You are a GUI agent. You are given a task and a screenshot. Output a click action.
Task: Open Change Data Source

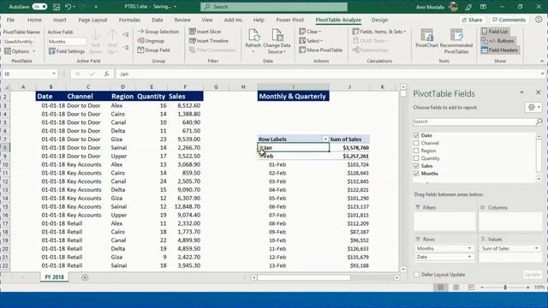[x=277, y=41]
